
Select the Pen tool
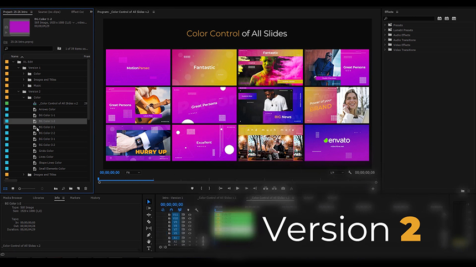[x=148, y=235]
